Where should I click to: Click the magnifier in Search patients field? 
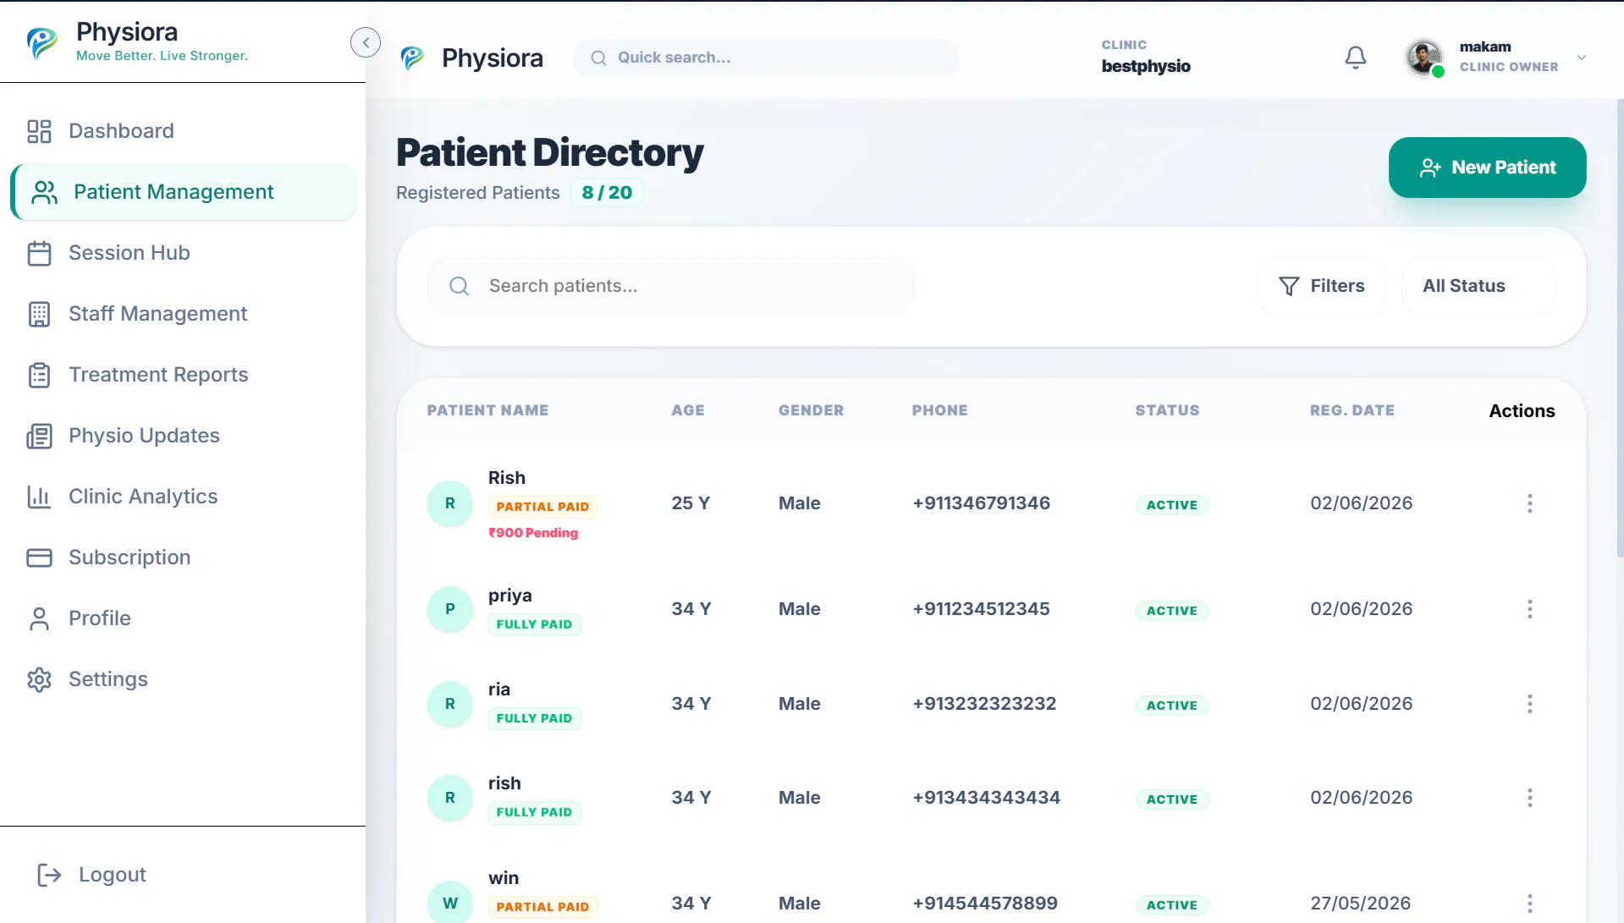pos(459,286)
